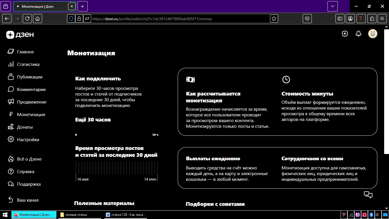
Task: Click the 30-day viewing time chart
Action: (117, 169)
